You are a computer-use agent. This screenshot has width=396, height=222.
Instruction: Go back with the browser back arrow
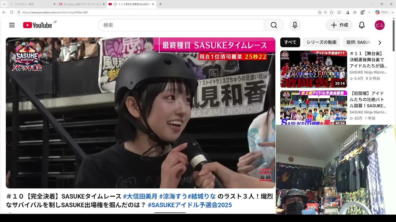[x=4, y=12]
